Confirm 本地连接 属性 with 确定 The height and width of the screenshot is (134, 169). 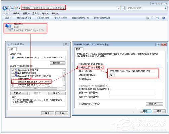pos(47,113)
